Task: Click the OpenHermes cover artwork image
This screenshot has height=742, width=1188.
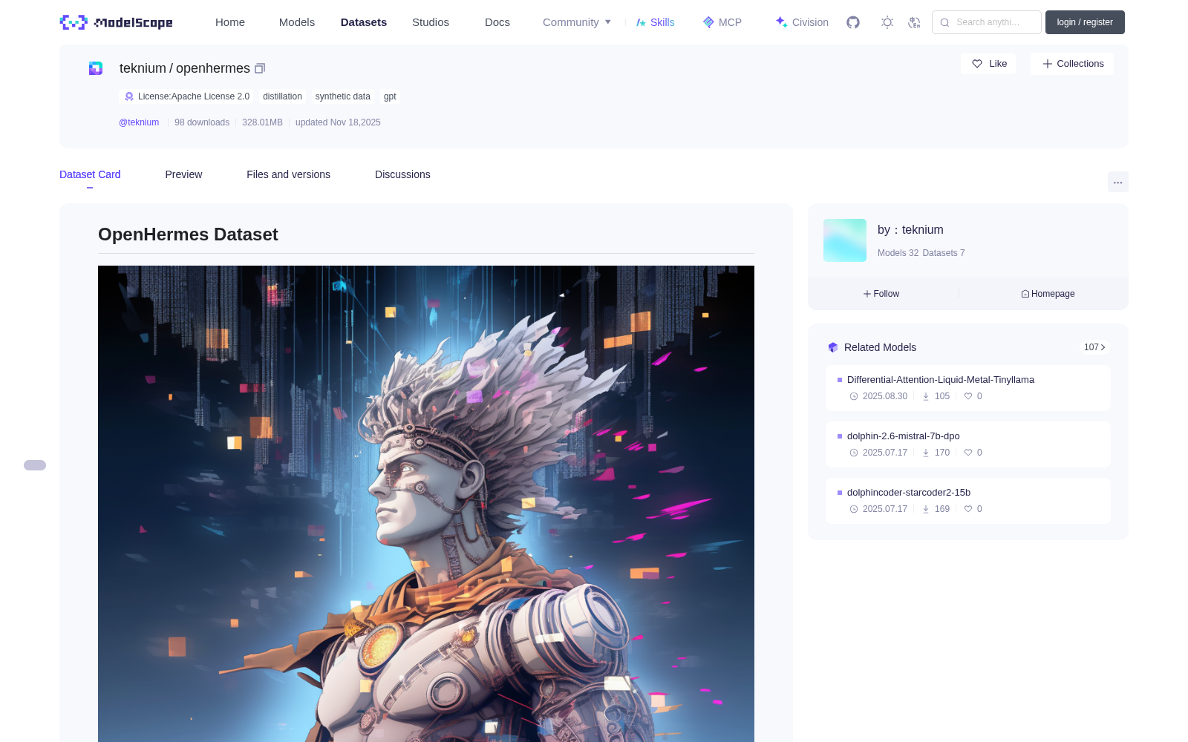Action: tap(426, 504)
